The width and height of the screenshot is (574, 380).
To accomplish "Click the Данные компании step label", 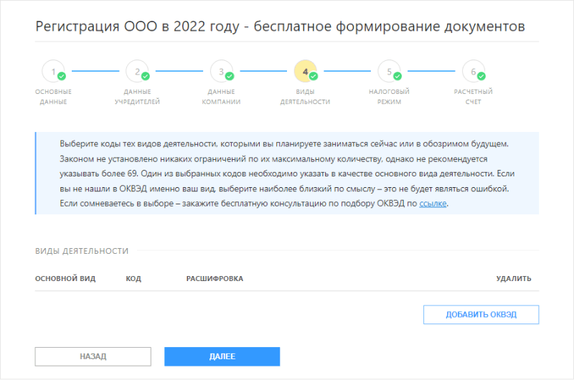I will [x=222, y=97].
